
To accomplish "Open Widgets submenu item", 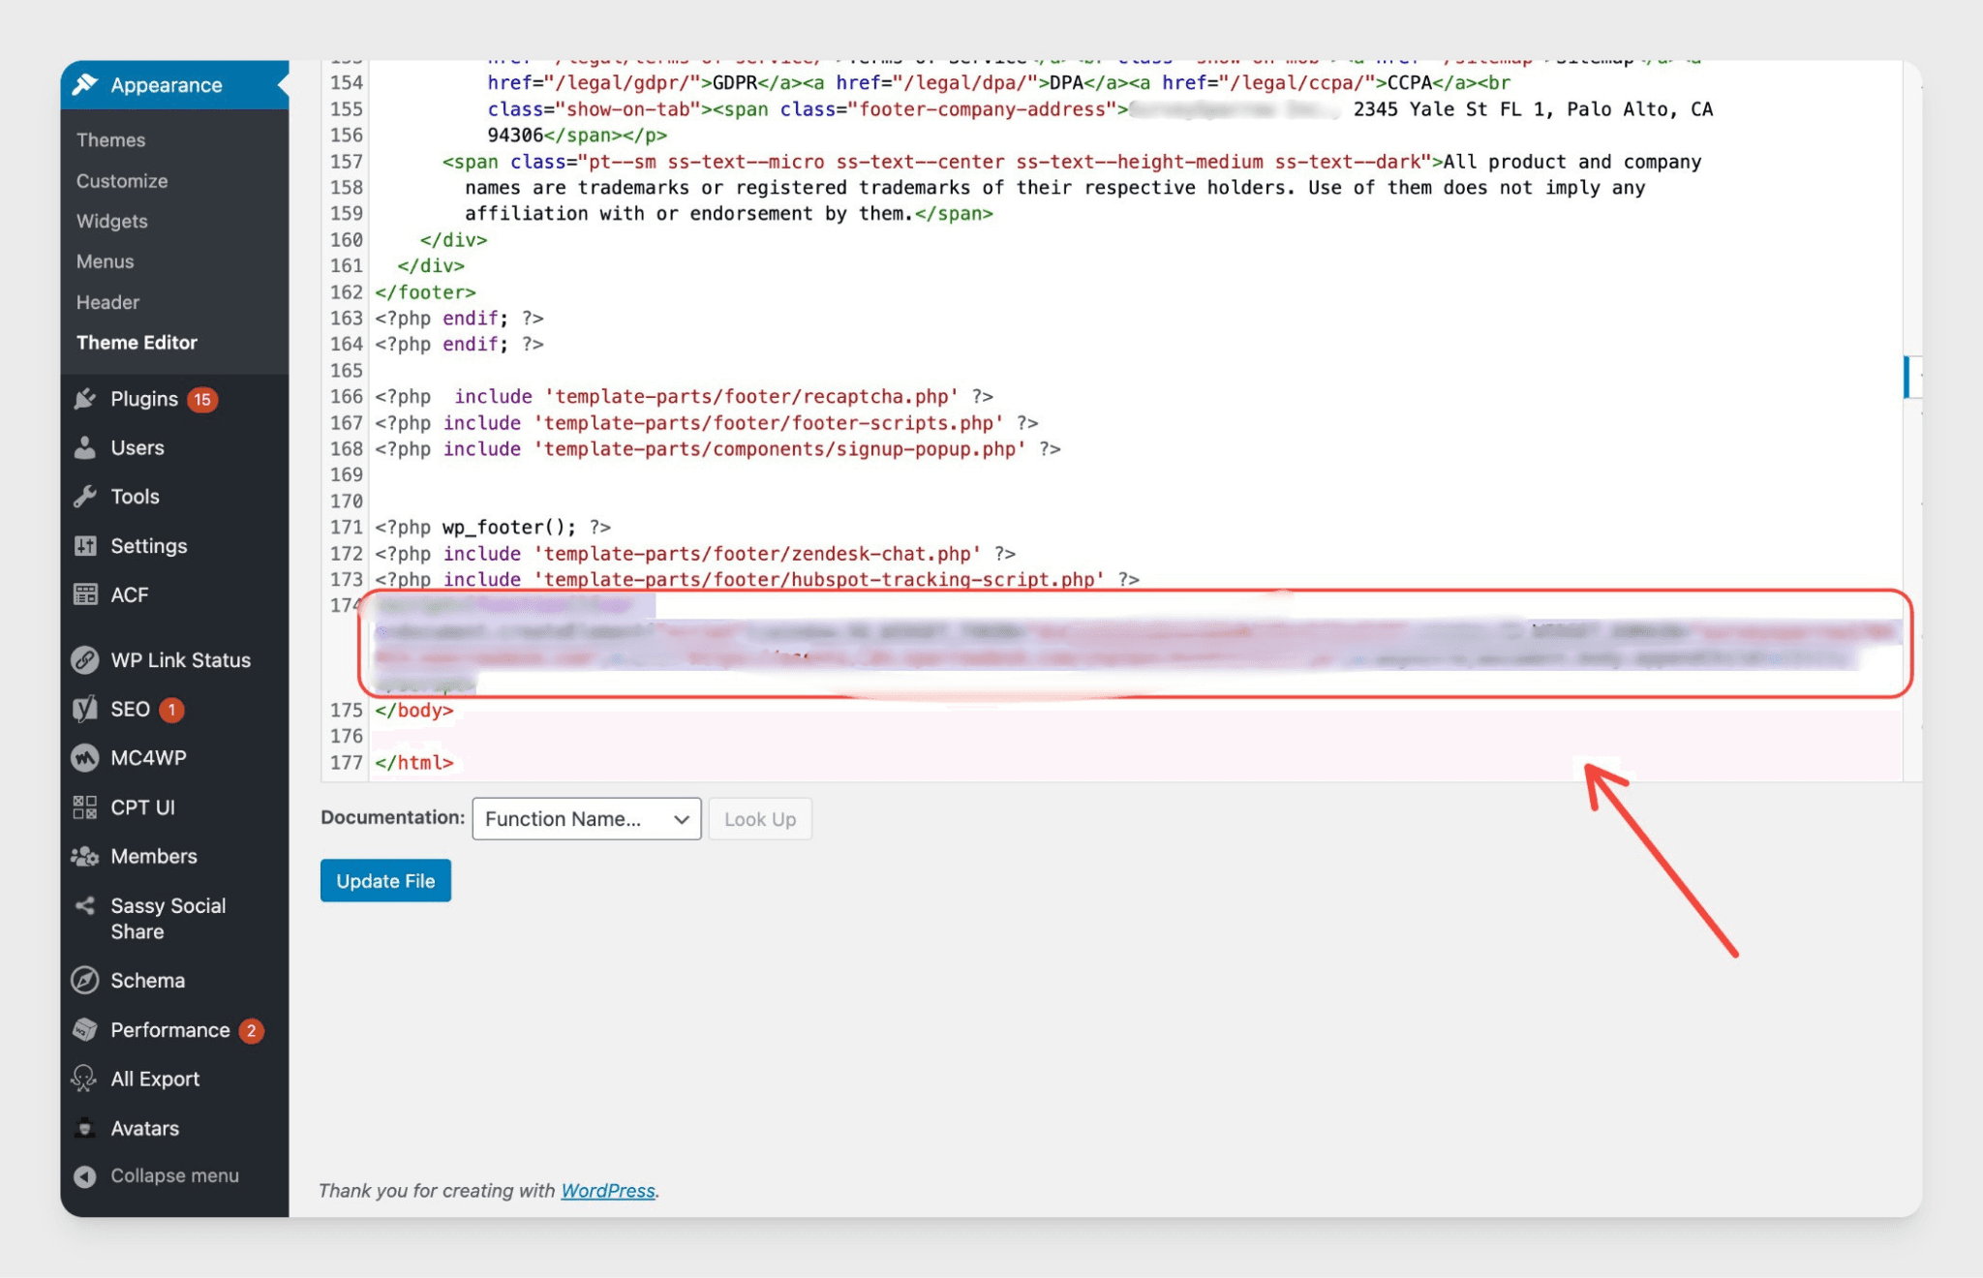I will click(112, 222).
